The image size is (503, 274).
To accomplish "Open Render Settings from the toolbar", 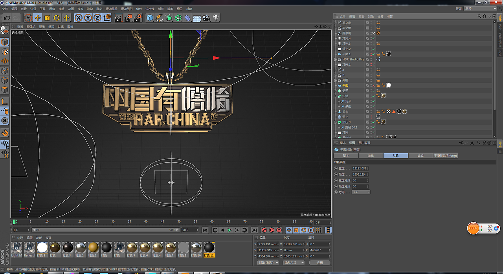I will pos(137,18).
